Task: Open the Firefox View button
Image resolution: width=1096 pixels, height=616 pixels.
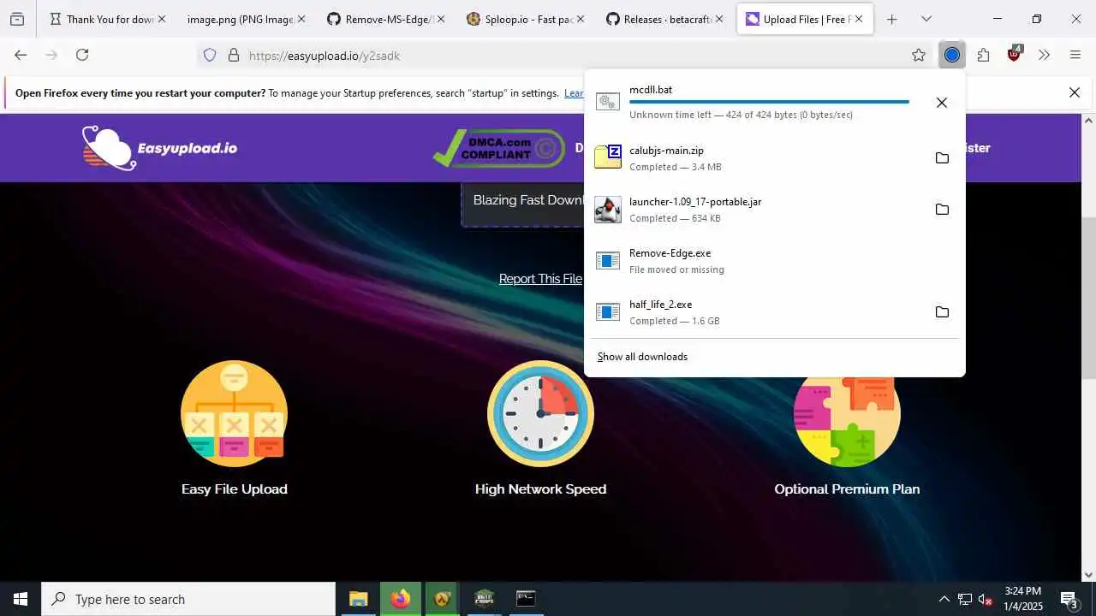Action: click(x=17, y=19)
